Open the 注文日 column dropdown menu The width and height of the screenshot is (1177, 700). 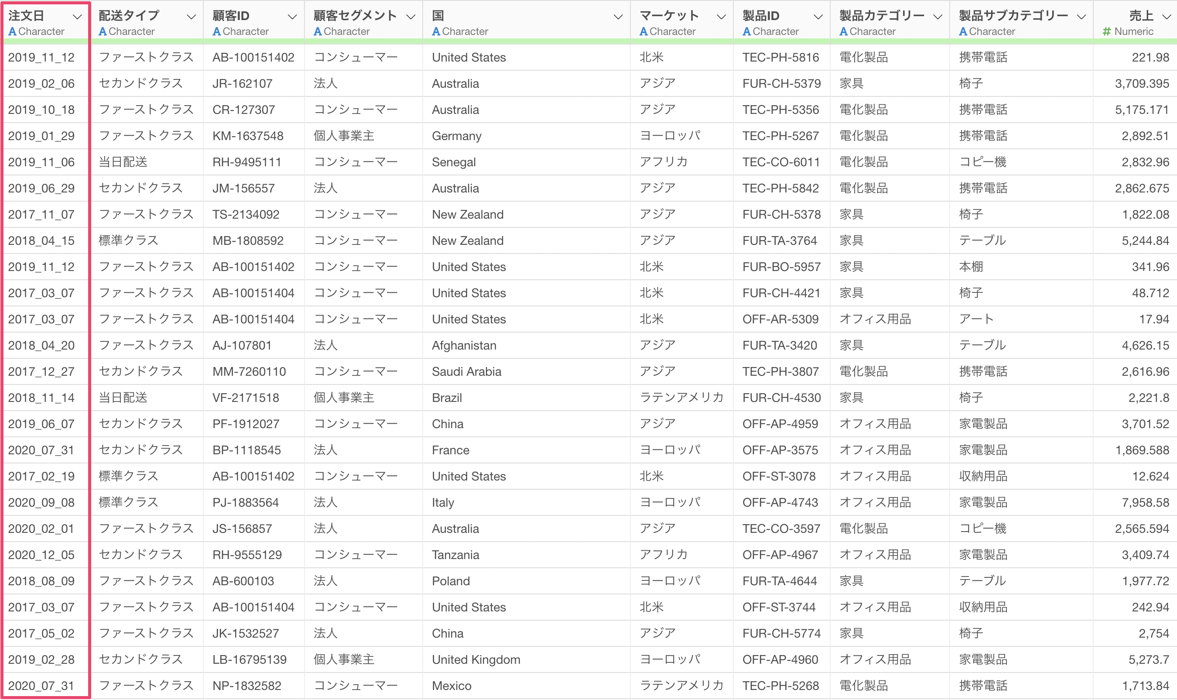pos(77,17)
